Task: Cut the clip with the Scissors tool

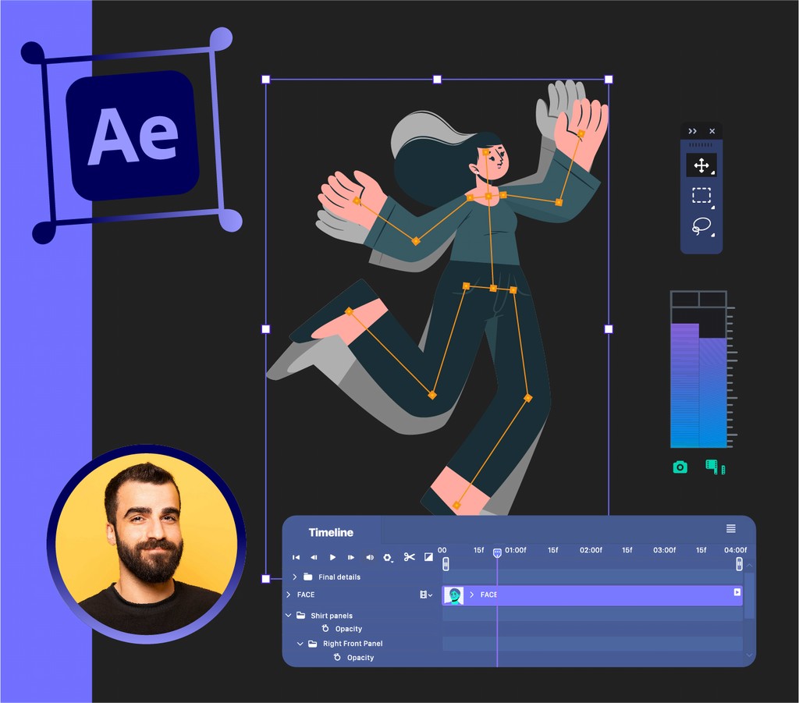Action: click(x=409, y=557)
